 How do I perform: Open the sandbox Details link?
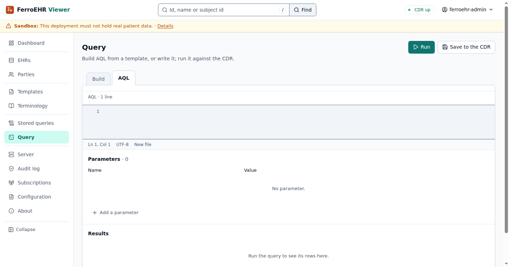point(165,26)
